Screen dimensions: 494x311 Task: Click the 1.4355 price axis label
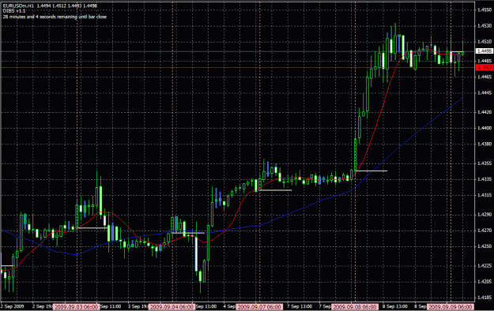click(x=485, y=163)
